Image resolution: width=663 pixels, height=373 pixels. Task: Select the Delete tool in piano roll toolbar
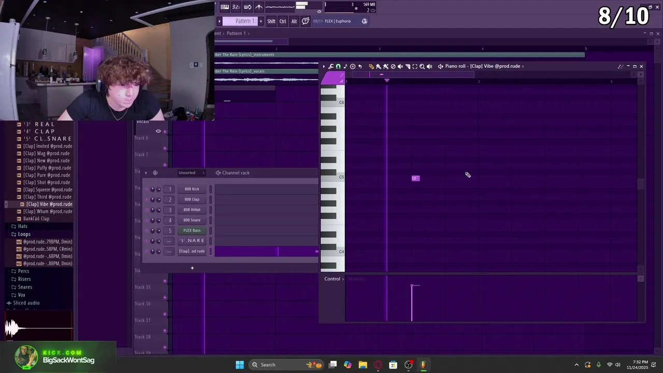click(393, 66)
